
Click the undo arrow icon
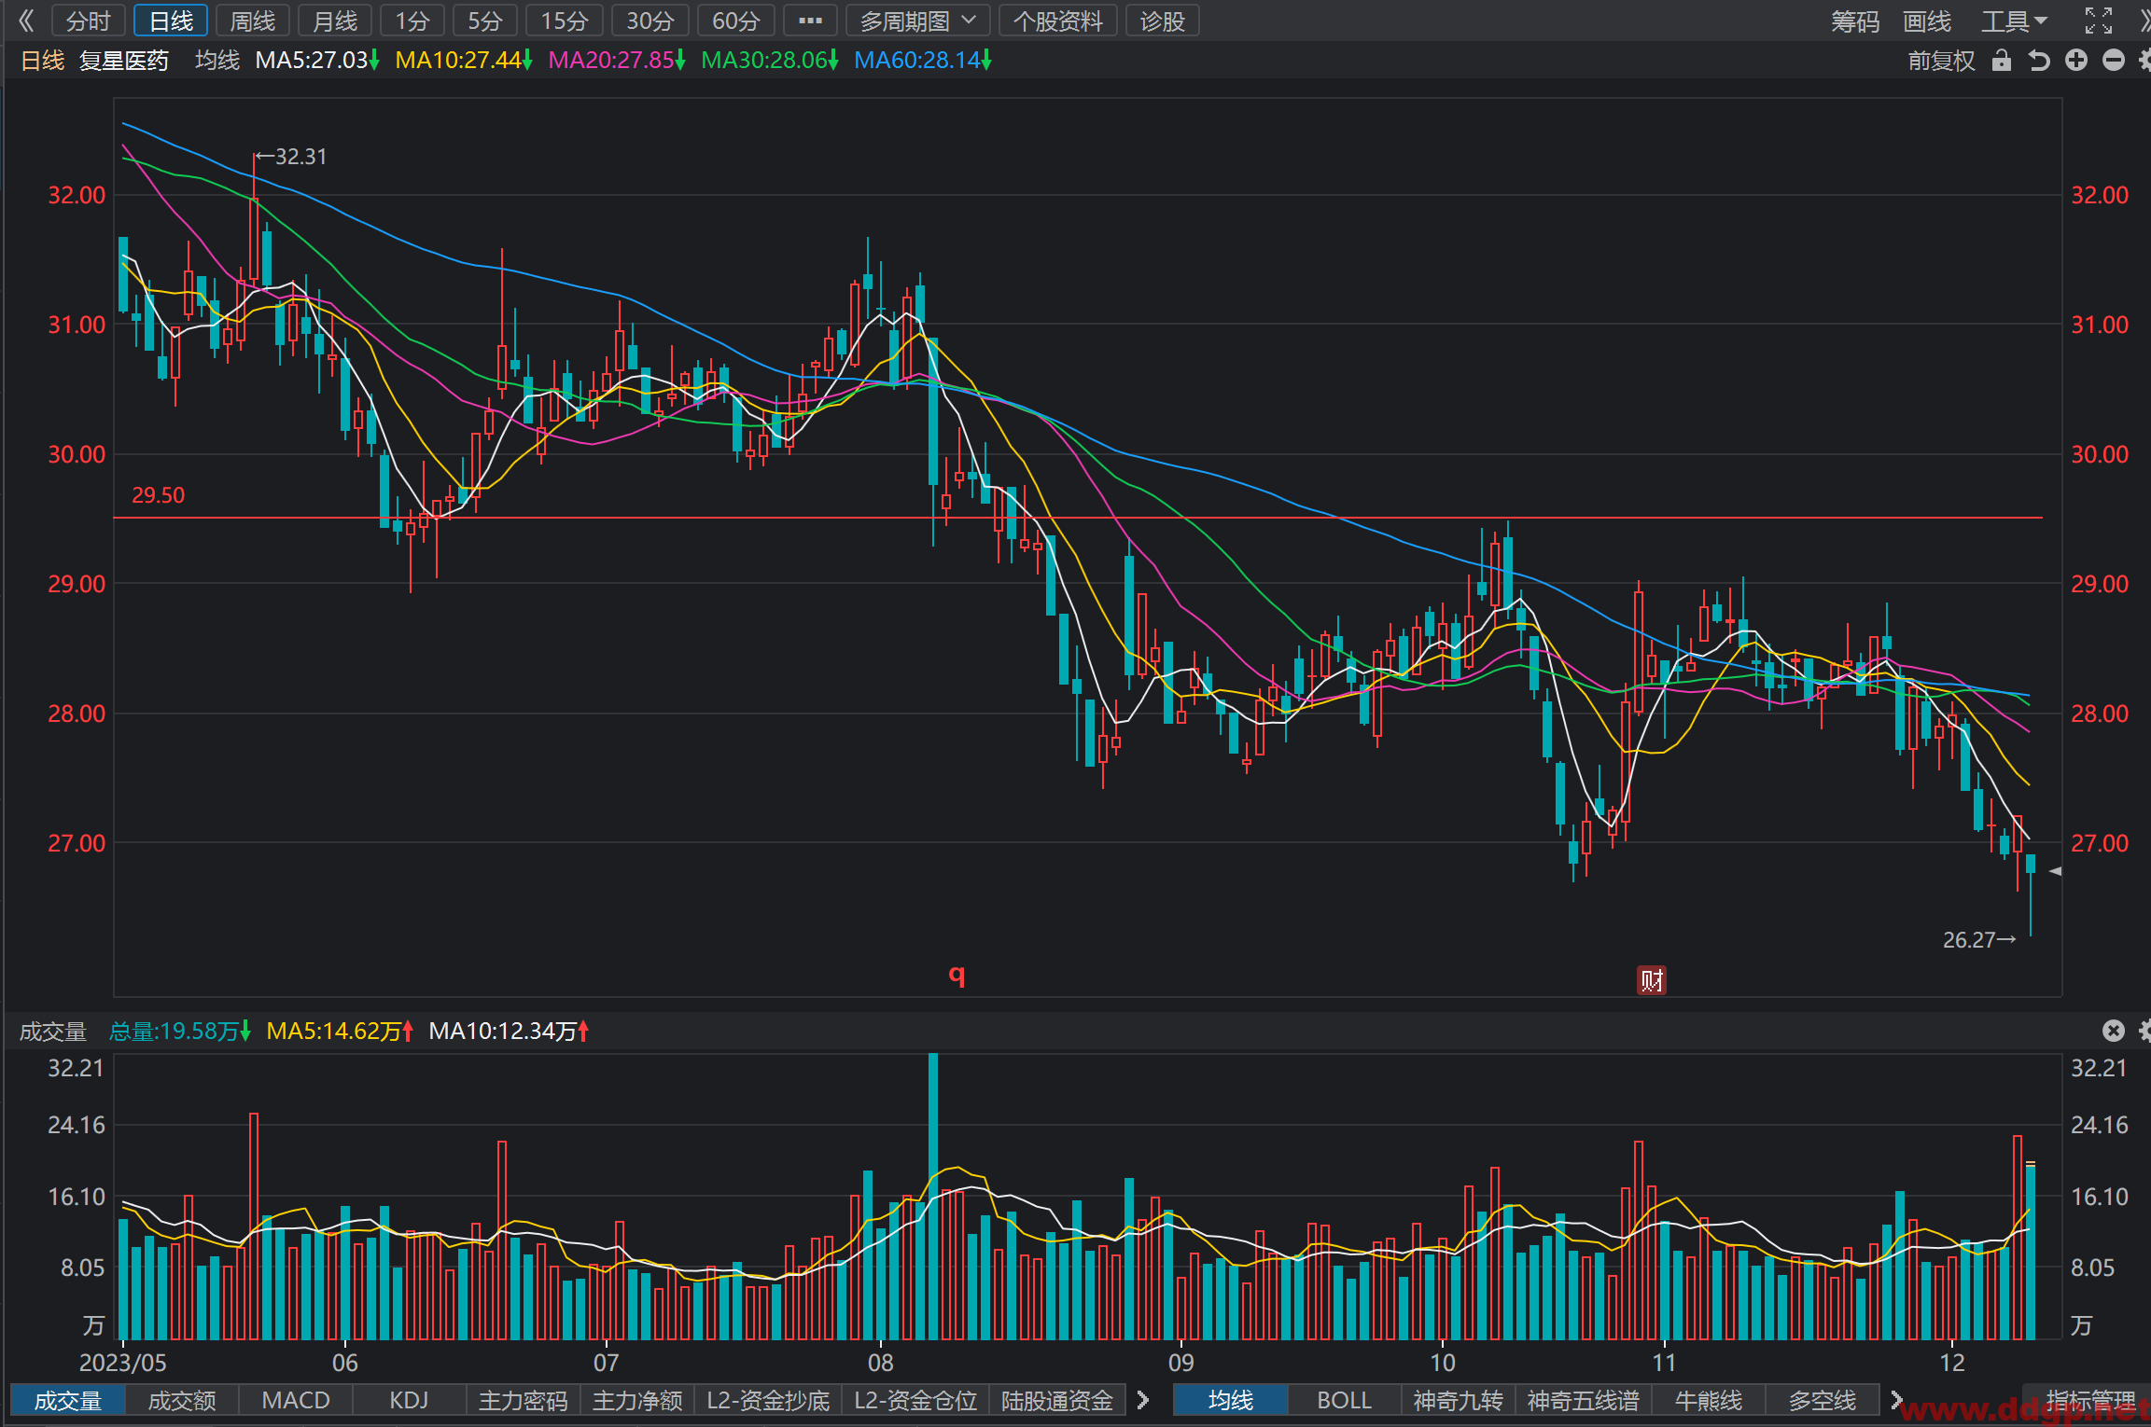pos(2039,62)
